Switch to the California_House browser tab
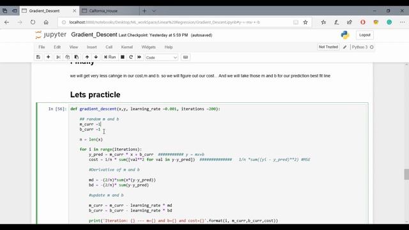Viewport: 409px width, 230px height. [x=109, y=11]
